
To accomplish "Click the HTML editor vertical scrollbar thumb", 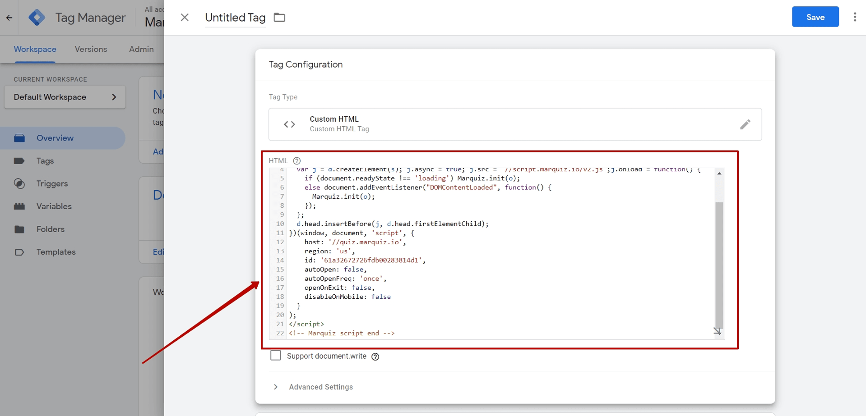I will [719, 265].
